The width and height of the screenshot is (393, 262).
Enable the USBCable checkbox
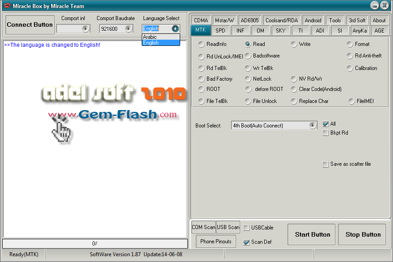coord(246,228)
